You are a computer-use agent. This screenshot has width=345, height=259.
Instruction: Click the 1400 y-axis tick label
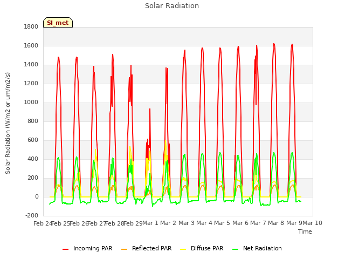pos(31,65)
